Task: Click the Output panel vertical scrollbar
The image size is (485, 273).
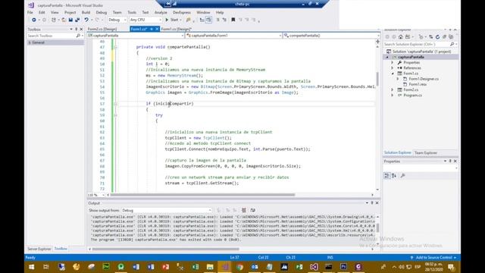Action: [377, 227]
